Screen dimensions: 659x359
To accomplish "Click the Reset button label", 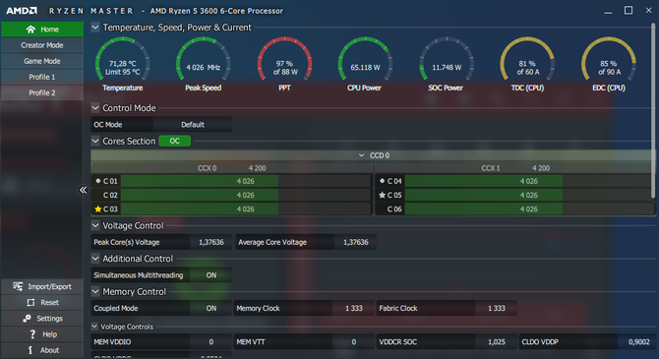I will [49, 302].
